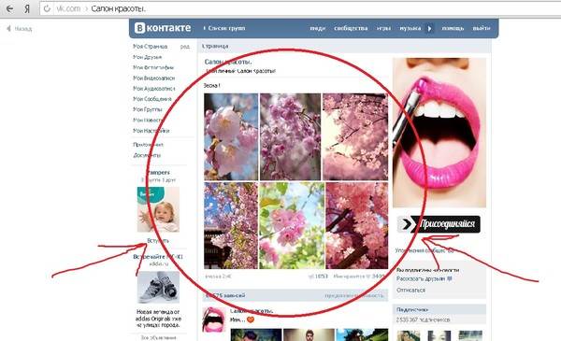Open Моя Страница in sidebar
Viewport: 561px width, 341px height.
[x=150, y=47]
